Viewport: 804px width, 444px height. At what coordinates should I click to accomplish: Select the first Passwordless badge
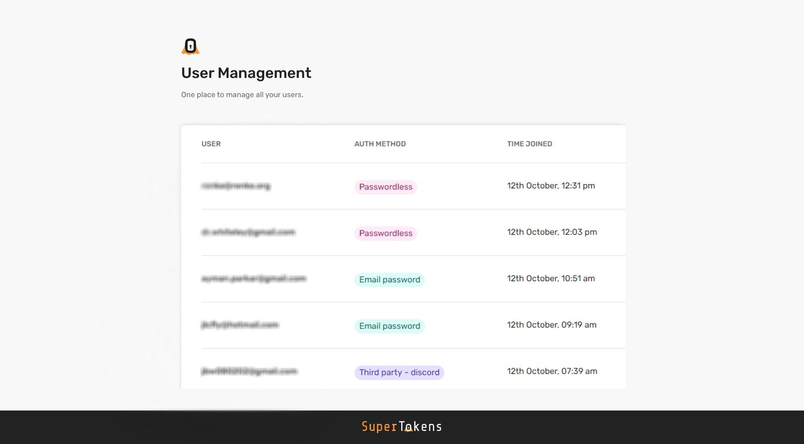point(385,187)
